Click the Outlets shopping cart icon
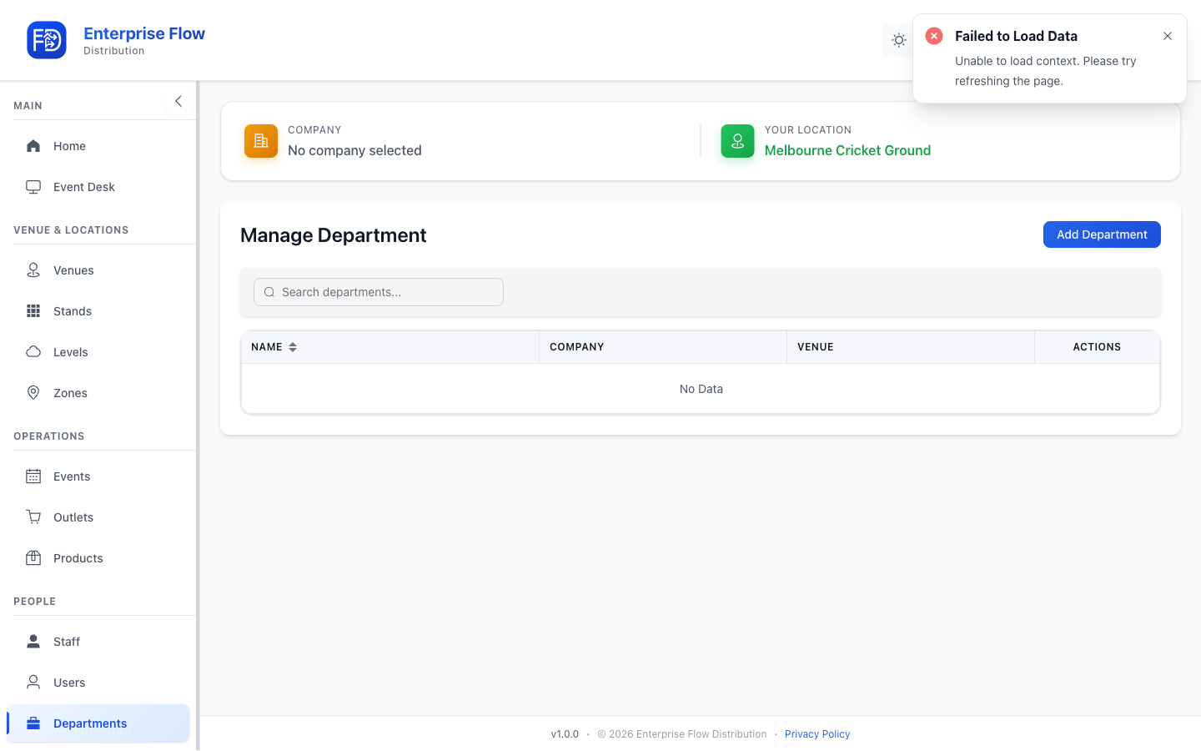This screenshot has width=1201, height=751. tap(33, 517)
